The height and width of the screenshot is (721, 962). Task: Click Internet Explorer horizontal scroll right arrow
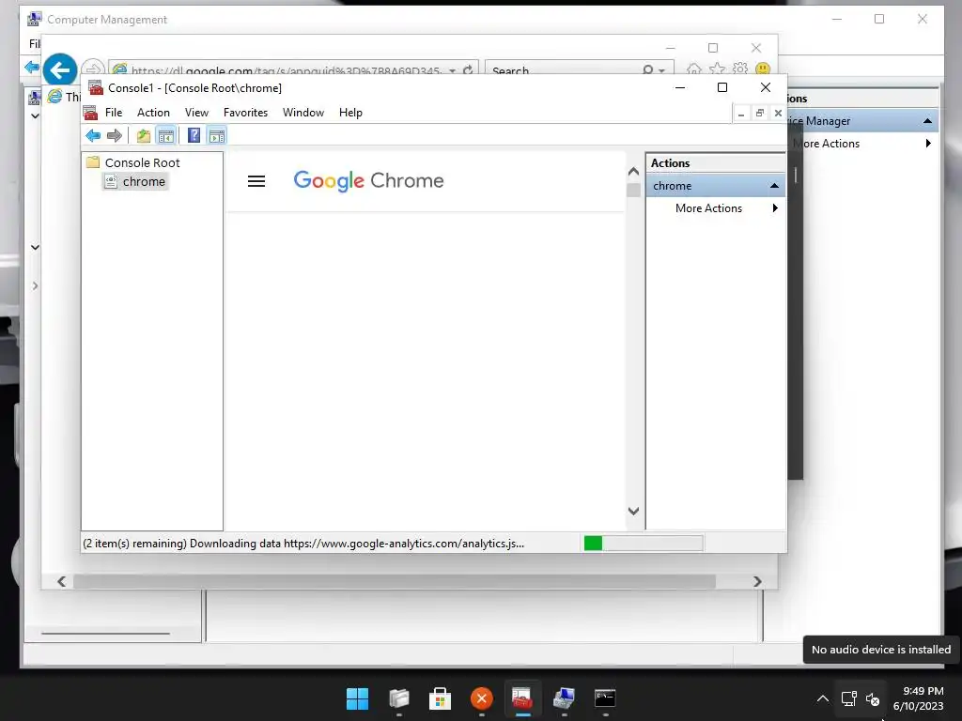[x=757, y=581]
